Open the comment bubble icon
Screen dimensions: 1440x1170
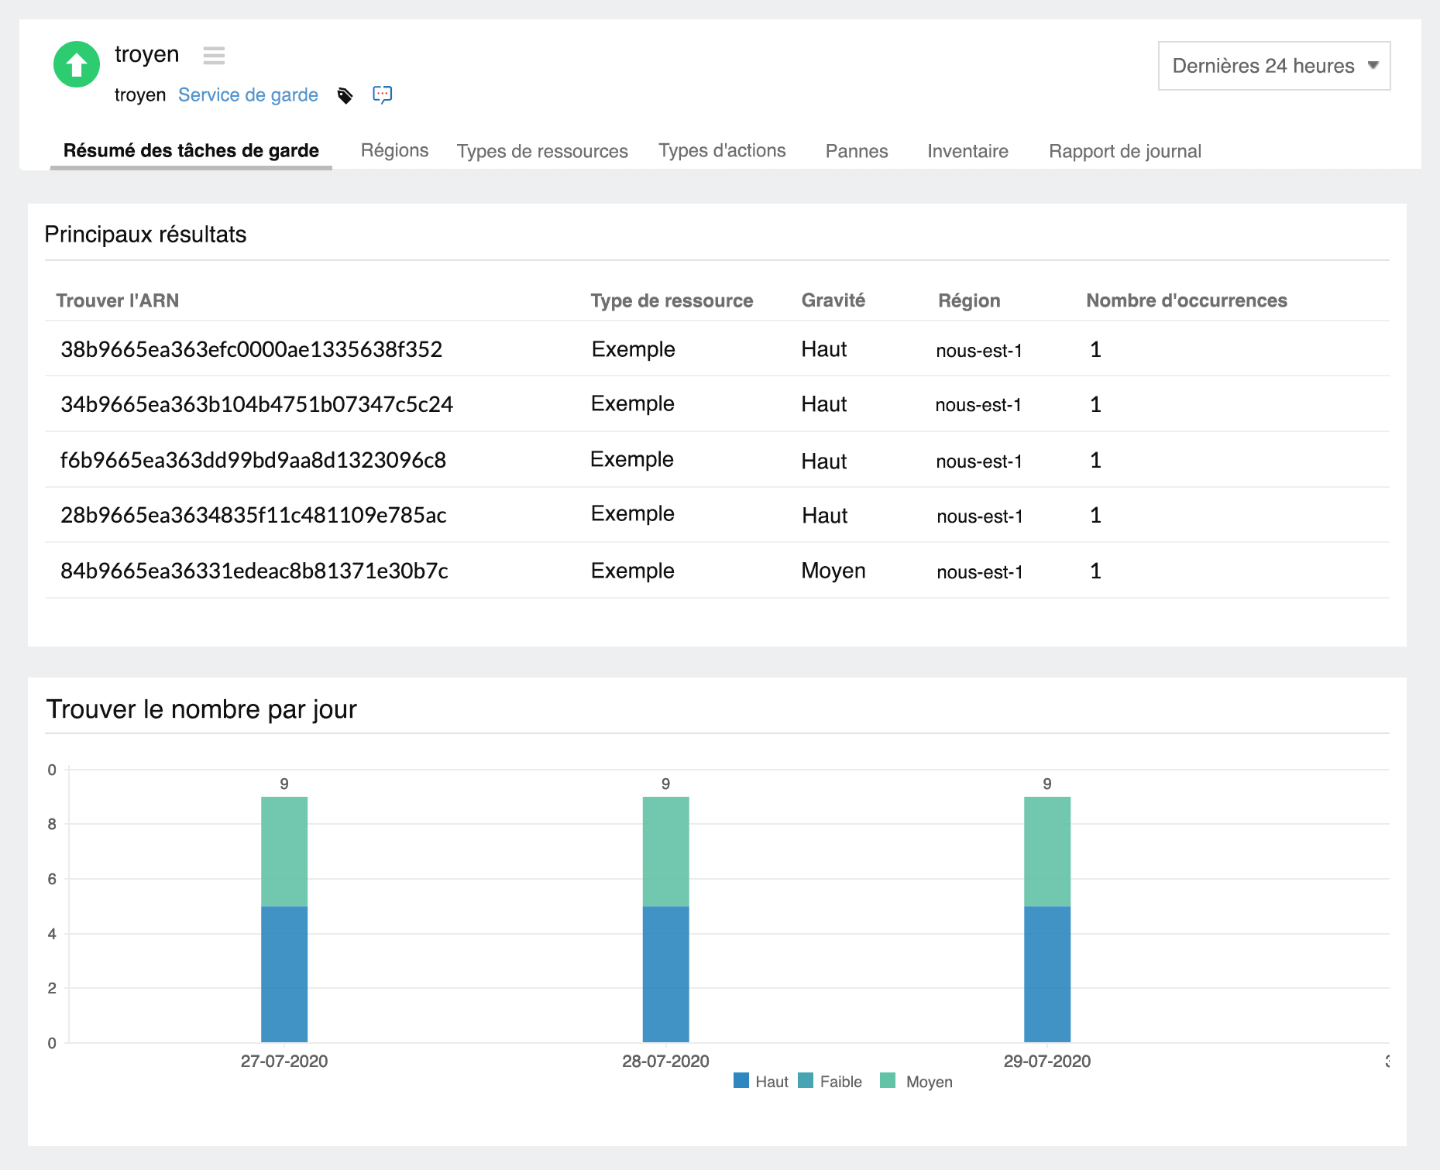coord(381,94)
